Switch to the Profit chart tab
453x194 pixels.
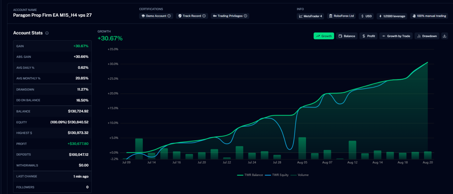coord(368,36)
